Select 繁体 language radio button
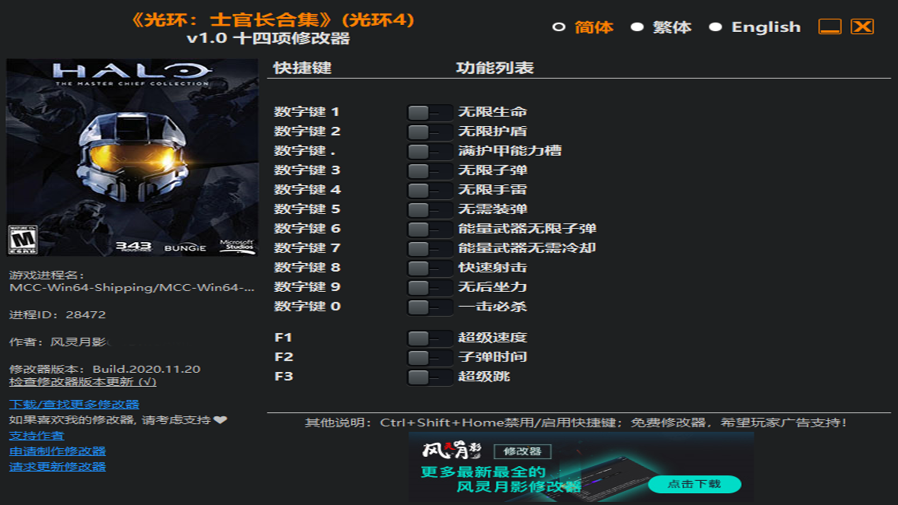 [637, 27]
